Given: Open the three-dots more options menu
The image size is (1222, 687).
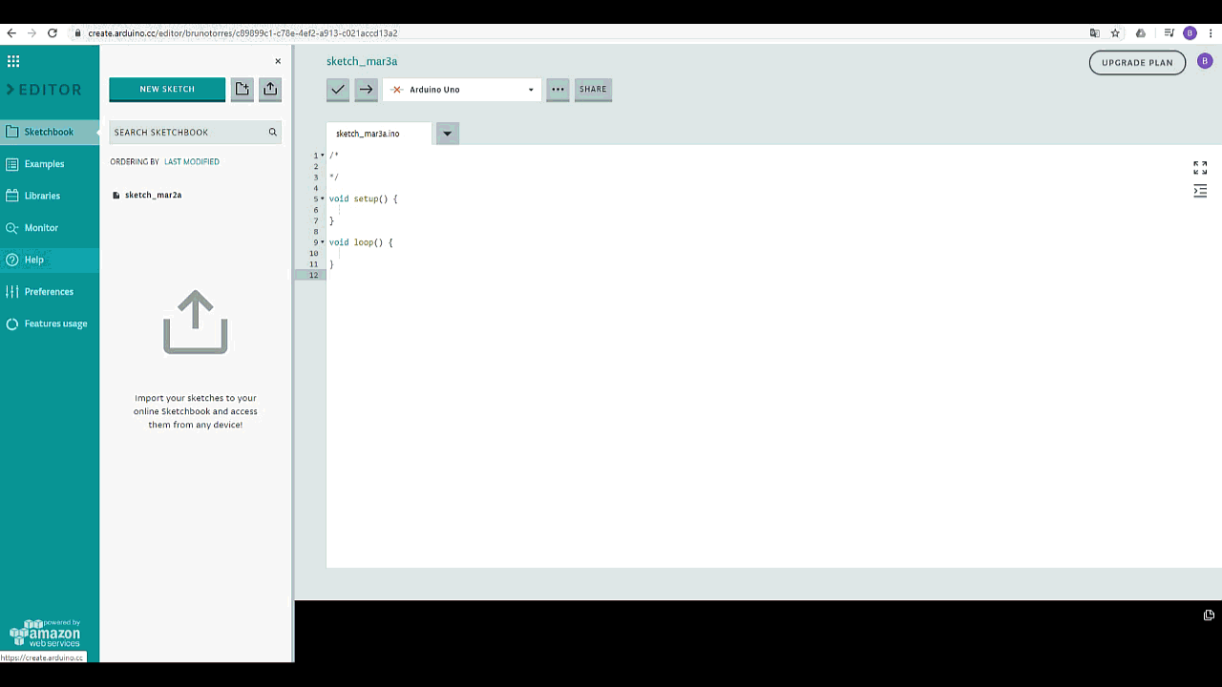Looking at the screenshot, I should pyautogui.click(x=558, y=90).
